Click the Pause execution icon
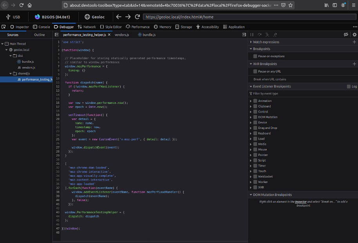 [x=252, y=34]
